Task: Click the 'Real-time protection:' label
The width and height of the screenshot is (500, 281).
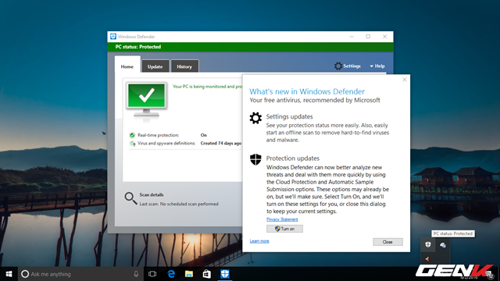Action: tap(158, 135)
